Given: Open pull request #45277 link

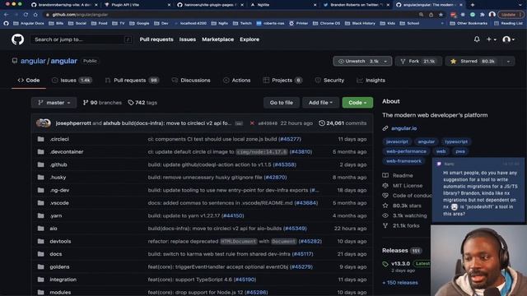Looking at the screenshot, I should [290, 139].
